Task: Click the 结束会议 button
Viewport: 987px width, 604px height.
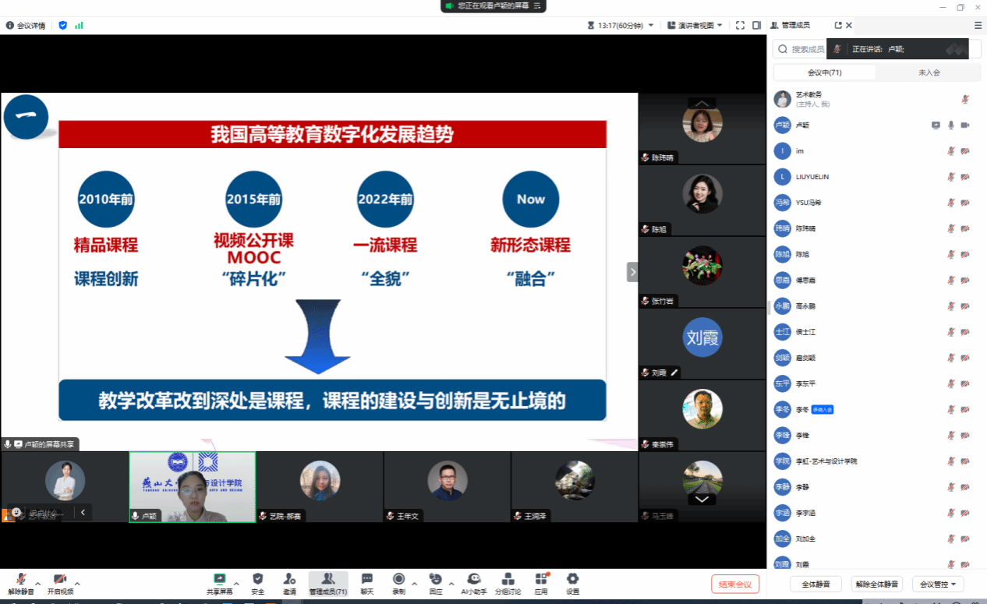Action: [734, 584]
